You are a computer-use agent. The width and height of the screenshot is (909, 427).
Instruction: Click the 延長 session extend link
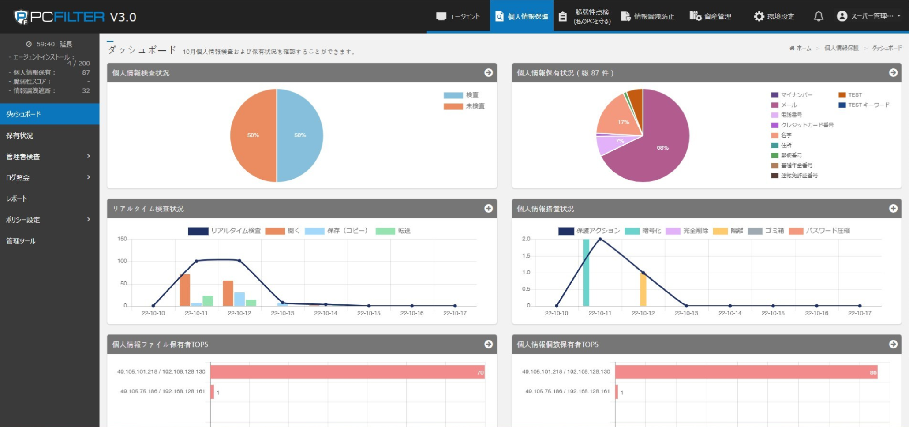point(66,44)
